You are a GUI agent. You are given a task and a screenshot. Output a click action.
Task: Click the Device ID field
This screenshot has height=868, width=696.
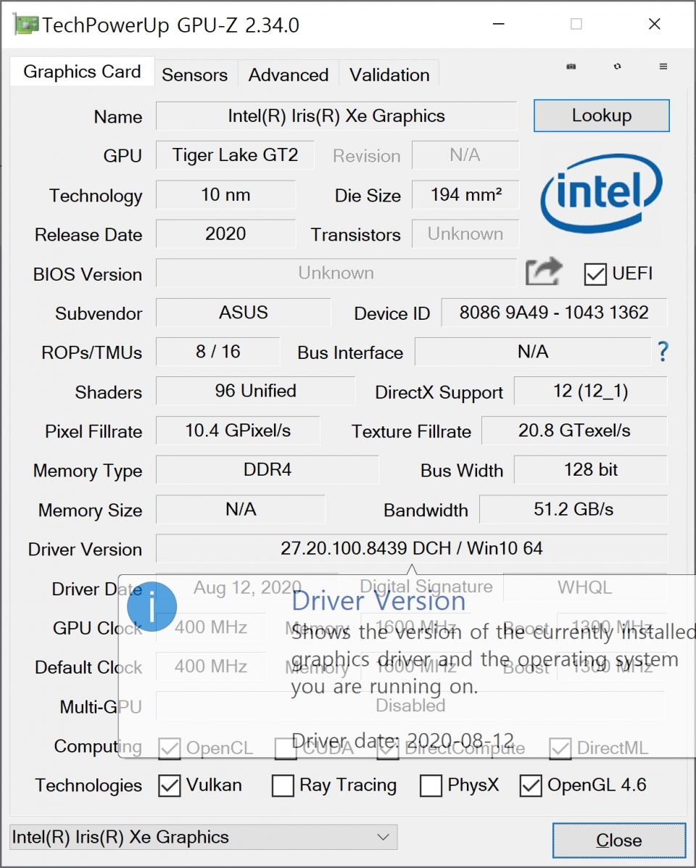pos(554,313)
